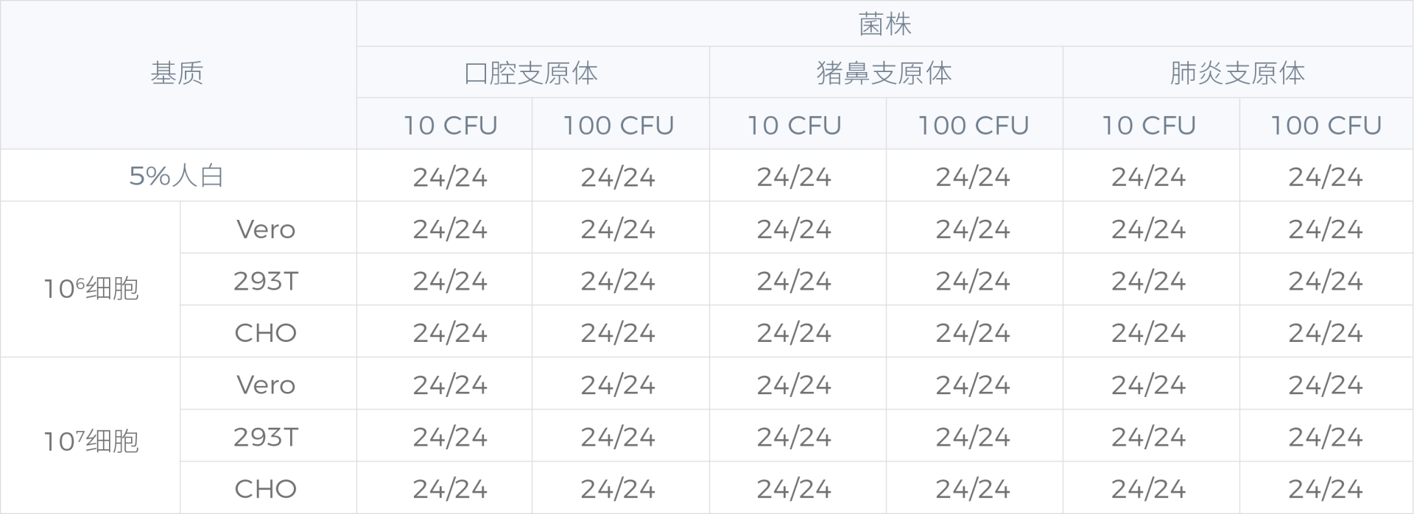Click the 基质 header cell
Viewport: 1414px width, 514px height.
coord(177,74)
